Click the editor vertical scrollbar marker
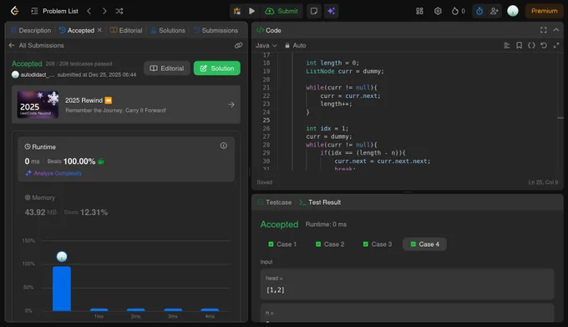Image resolution: width=568 pixels, height=327 pixels. 560,118
